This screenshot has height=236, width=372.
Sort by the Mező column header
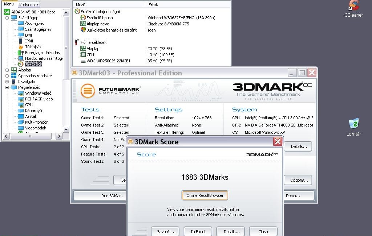click(109, 4)
